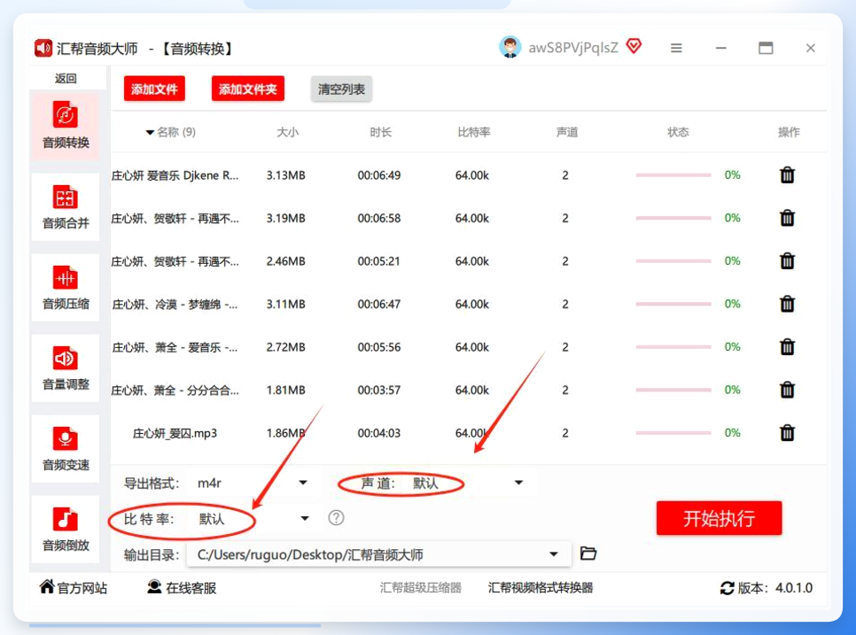This screenshot has width=856, height=635.
Task: Delete the 分分合合 file row
Action: pyautogui.click(x=787, y=390)
